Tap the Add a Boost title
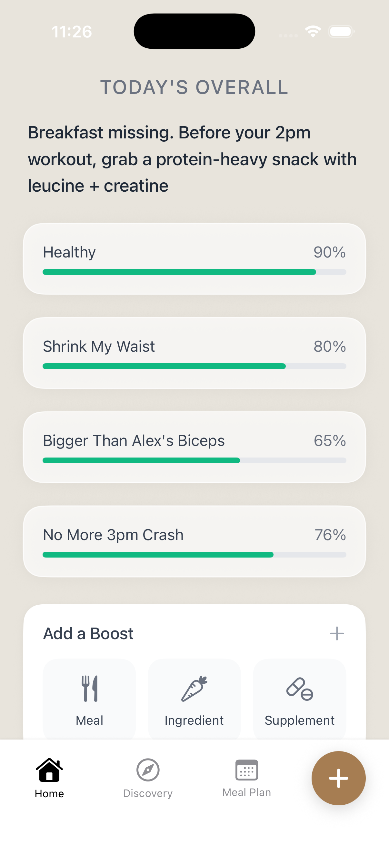 [x=88, y=633]
